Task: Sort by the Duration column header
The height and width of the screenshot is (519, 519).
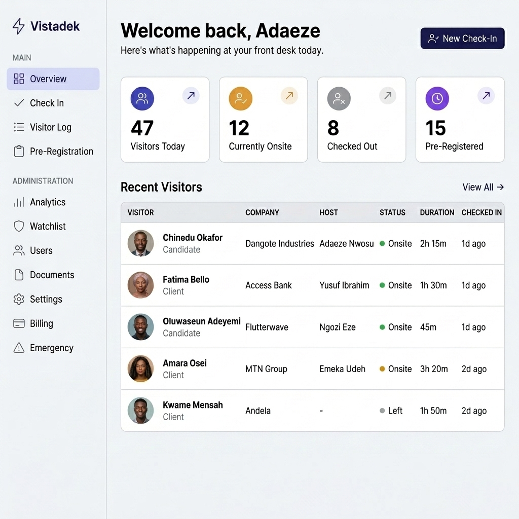Action: point(436,212)
